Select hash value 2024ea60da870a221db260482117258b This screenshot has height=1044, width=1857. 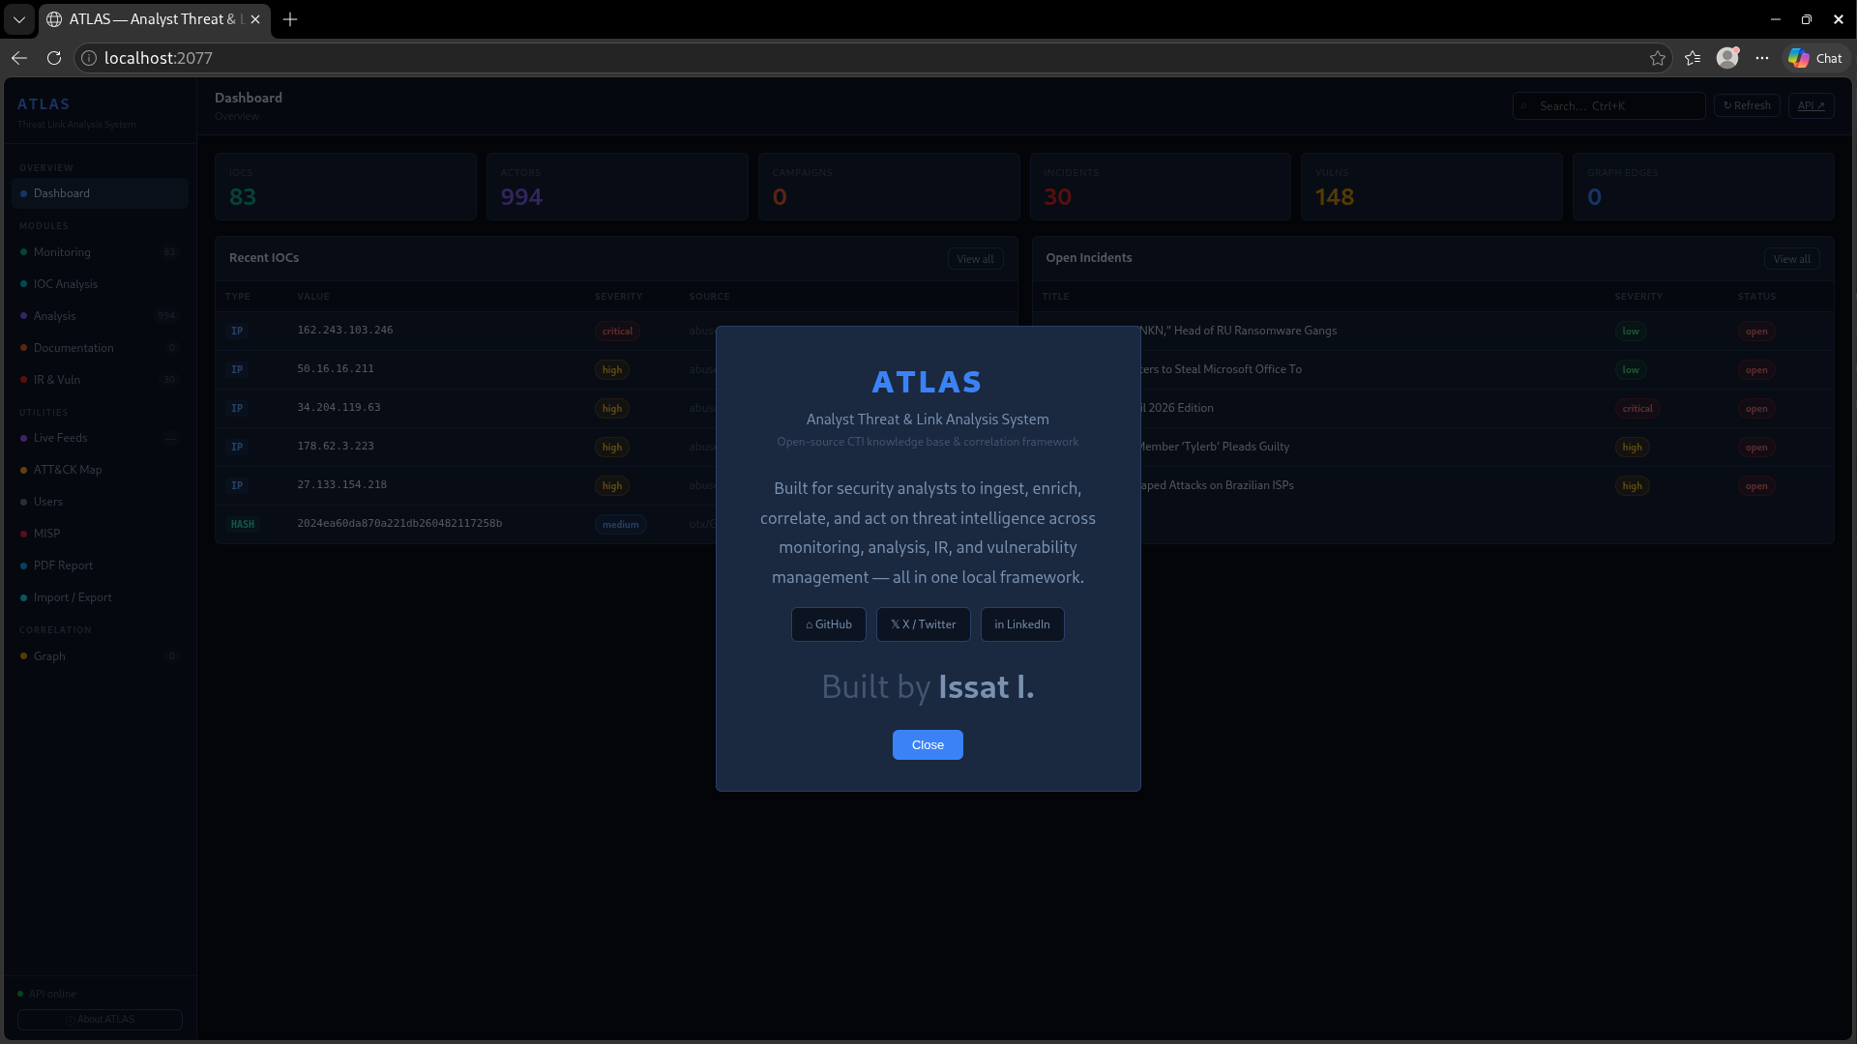399,524
